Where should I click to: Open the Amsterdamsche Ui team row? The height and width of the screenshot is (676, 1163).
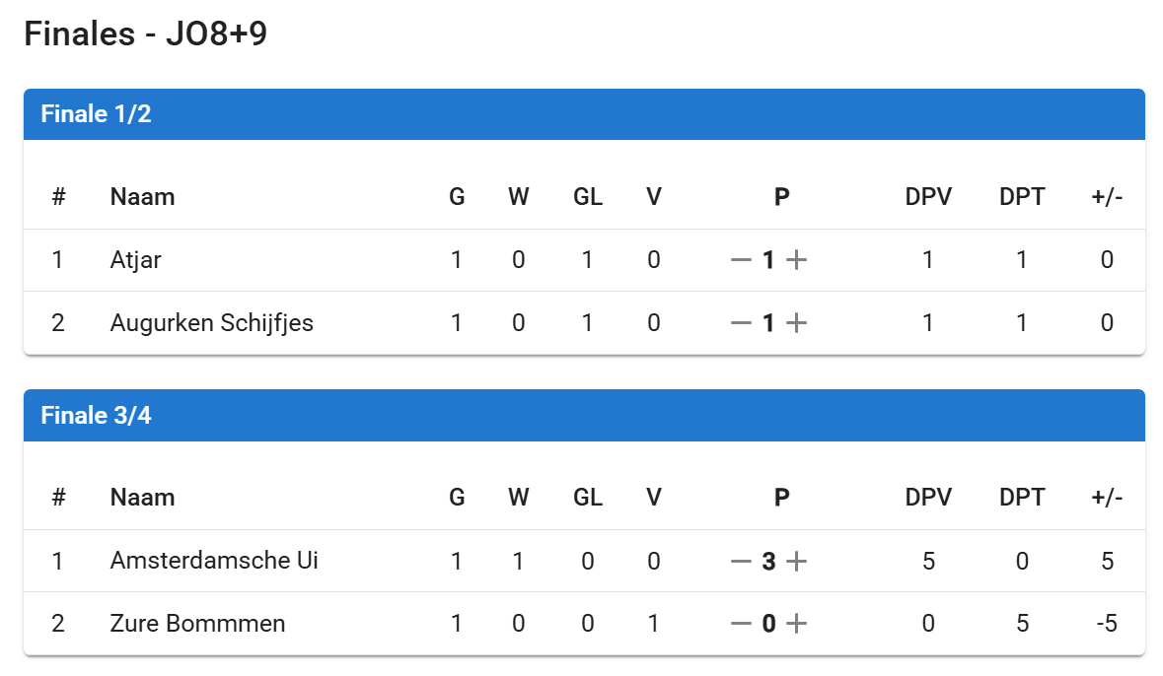(214, 562)
